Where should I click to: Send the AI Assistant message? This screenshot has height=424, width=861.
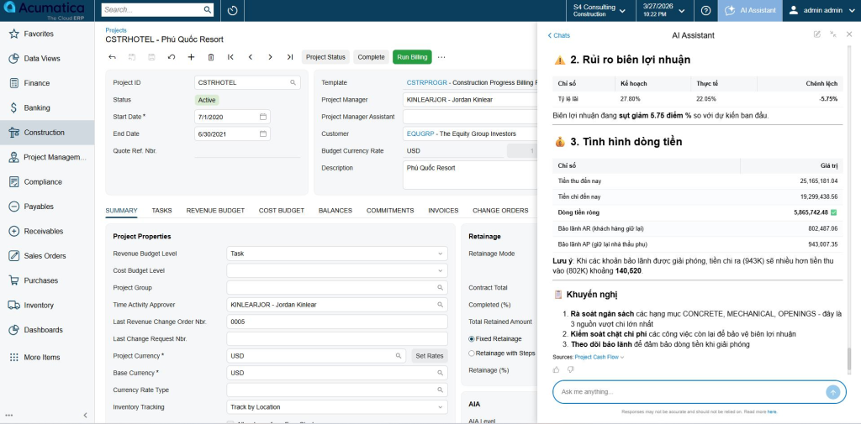[x=833, y=392]
